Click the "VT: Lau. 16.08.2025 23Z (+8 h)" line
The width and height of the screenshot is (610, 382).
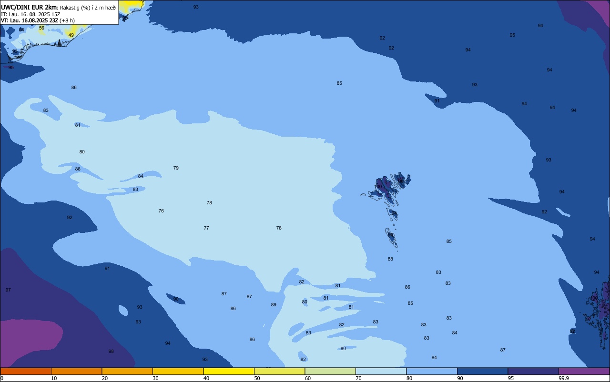pos(38,20)
